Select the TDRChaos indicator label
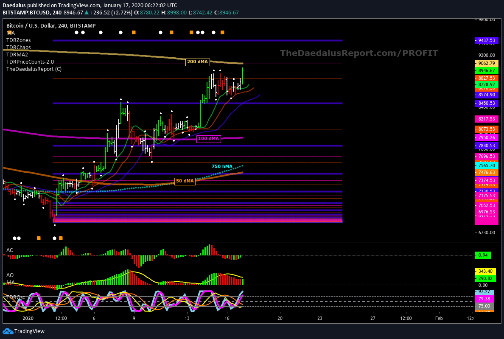504x339 pixels. (19, 47)
